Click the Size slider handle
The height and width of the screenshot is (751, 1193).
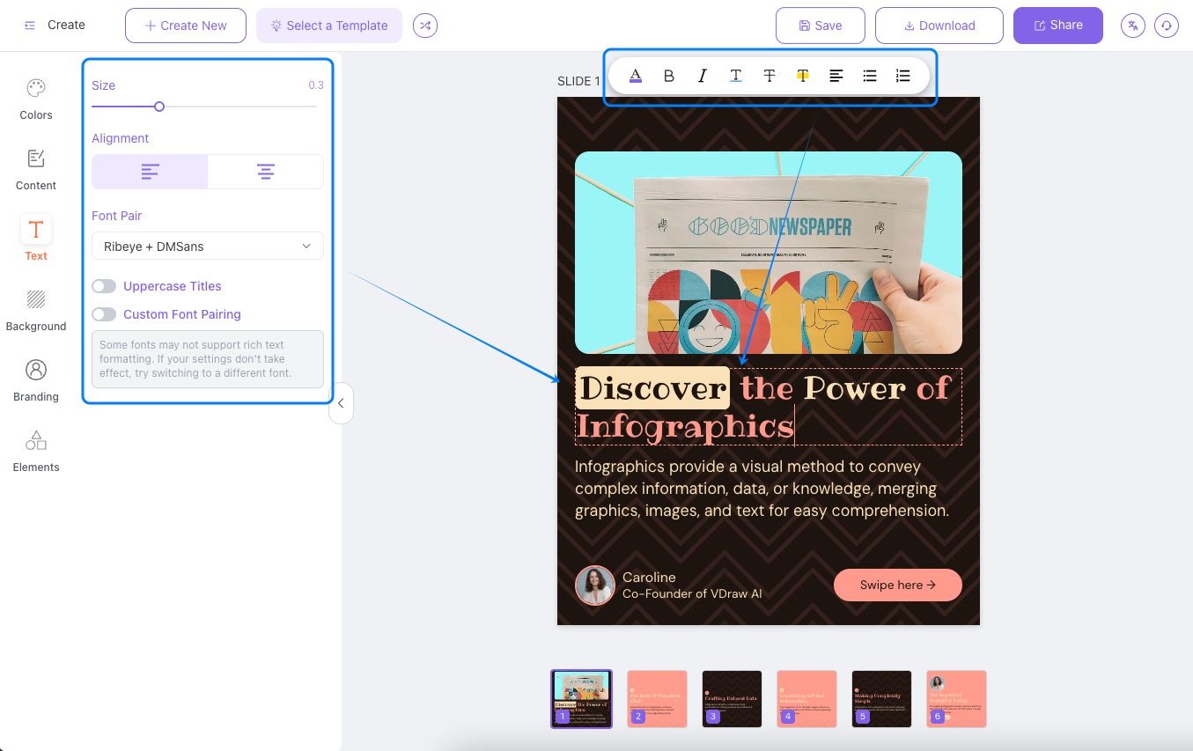click(x=159, y=107)
